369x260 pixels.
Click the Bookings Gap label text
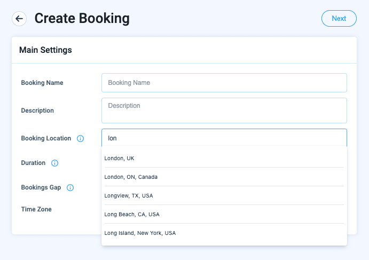tap(41, 187)
